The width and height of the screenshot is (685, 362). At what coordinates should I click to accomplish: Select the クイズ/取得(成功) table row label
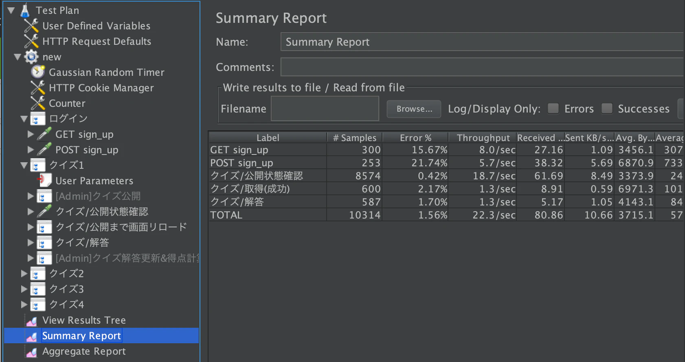250,189
